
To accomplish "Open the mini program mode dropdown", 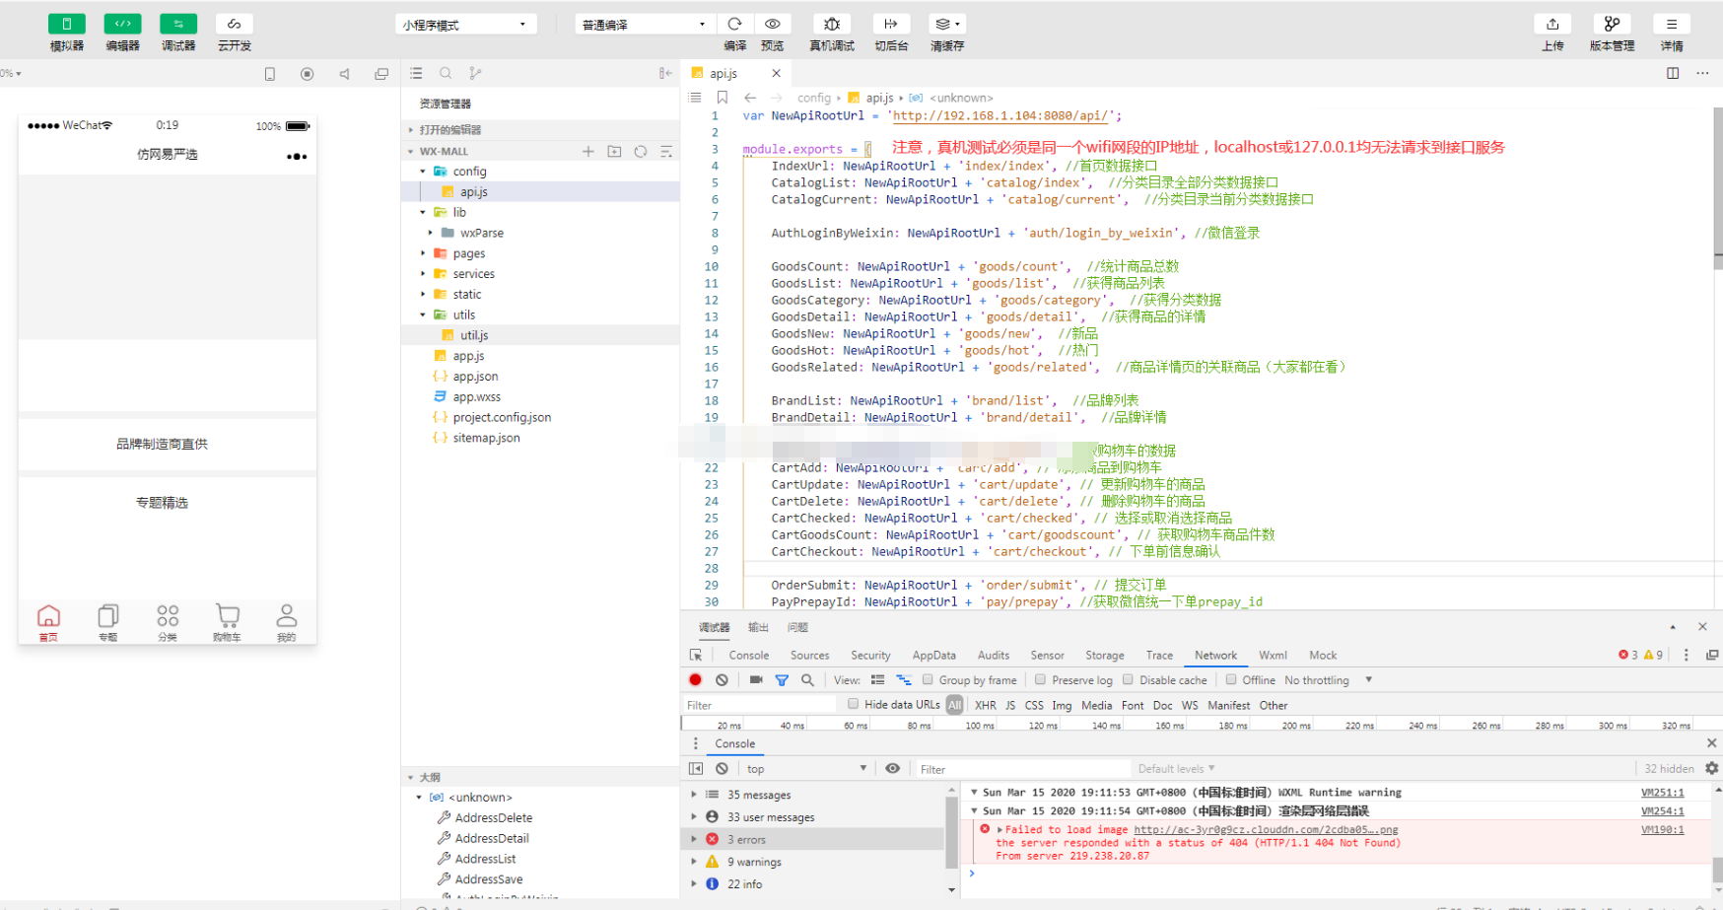I will coord(465,25).
